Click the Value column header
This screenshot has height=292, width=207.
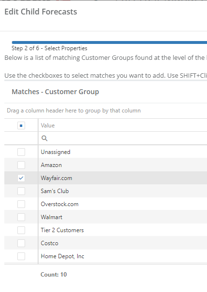(123, 125)
